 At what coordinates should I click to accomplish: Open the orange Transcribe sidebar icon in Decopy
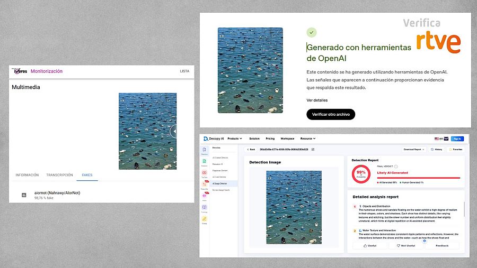[205, 186]
